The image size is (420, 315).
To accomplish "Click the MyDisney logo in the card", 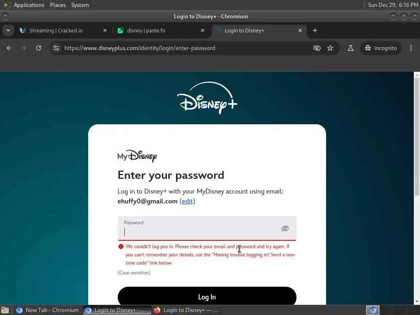I will click(137, 156).
